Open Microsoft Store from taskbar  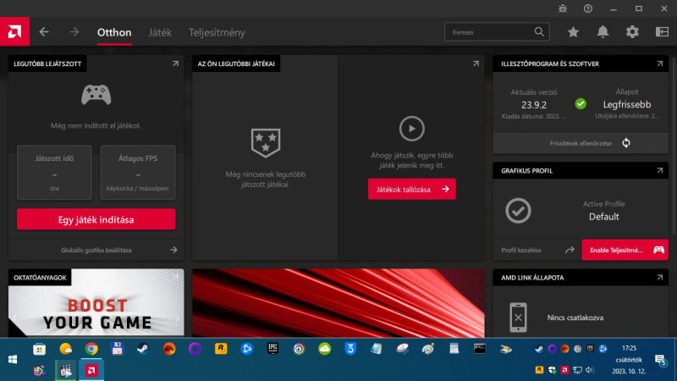click(39, 349)
